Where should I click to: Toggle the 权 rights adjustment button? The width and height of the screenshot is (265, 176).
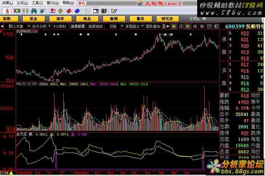click(x=188, y=26)
